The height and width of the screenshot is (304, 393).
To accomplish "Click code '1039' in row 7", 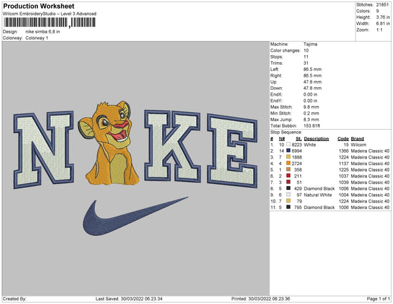I will [x=344, y=182].
